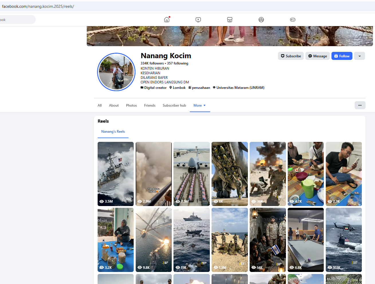The image size is (375, 284).
Task: Click the Universitas Mataram (UNRAM) link
Action: click(240, 88)
